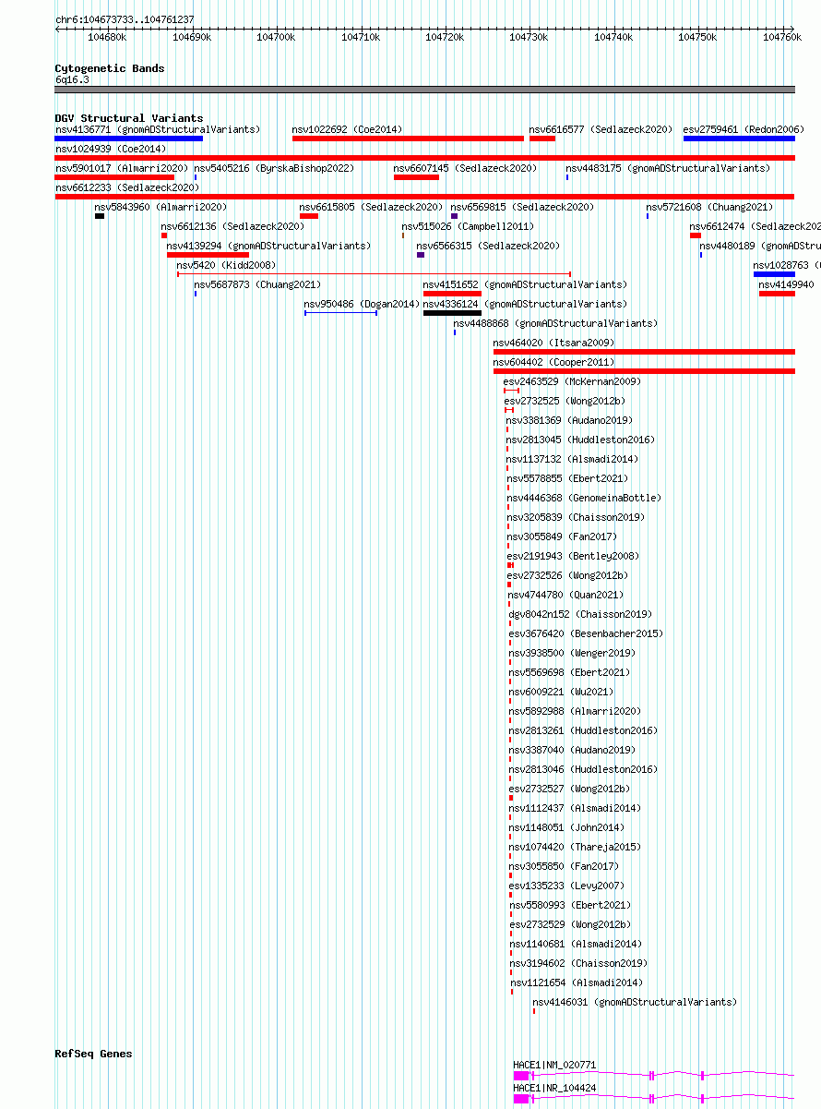Click black bar of nsv5843960 variant
This screenshot has width=821, height=1109.
[x=100, y=216]
